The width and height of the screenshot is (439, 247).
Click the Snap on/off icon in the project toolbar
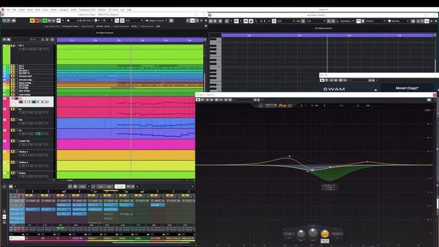click(x=117, y=21)
